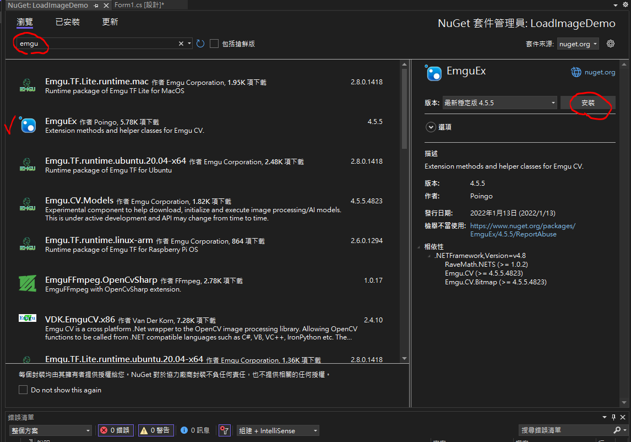The width and height of the screenshot is (631, 442).
Task: Click the Emgu.CV.Bitmap dependency entry
Action: tap(496, 282)
